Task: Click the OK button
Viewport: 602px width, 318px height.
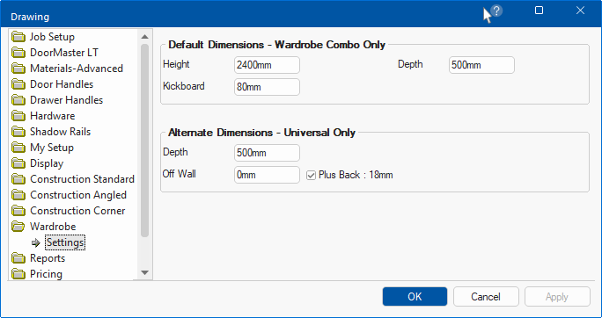Action: click(415, 297)
